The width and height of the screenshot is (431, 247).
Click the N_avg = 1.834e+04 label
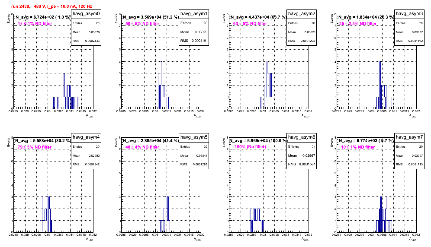click(x=366, y=17)
